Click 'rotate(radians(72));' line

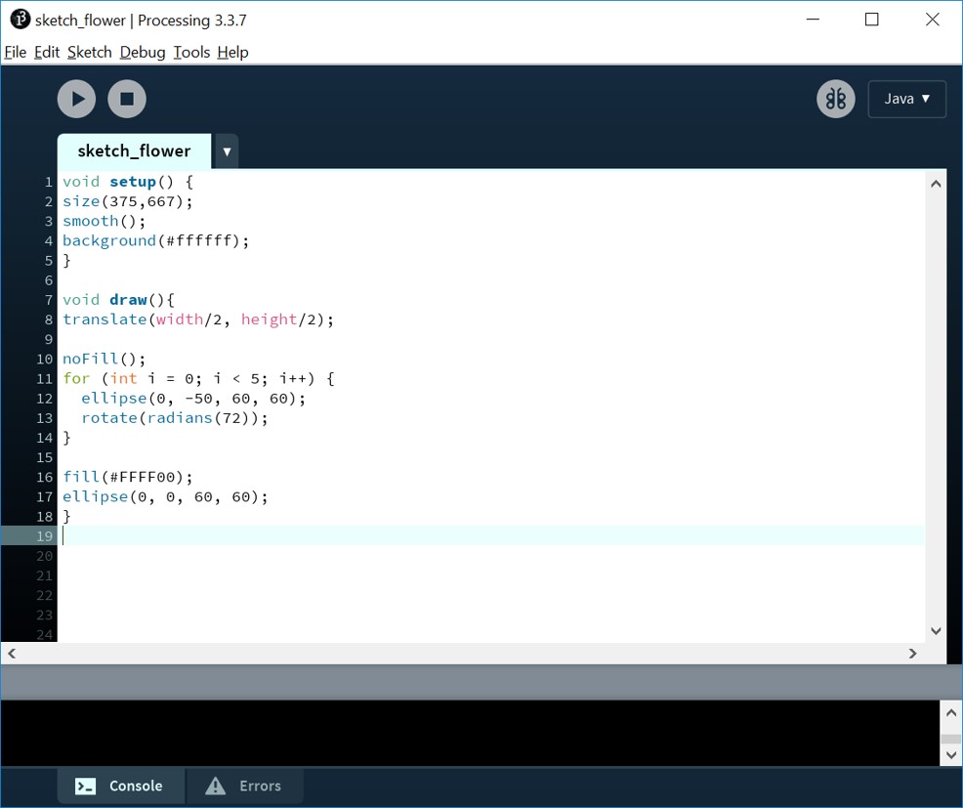[175, 418]
